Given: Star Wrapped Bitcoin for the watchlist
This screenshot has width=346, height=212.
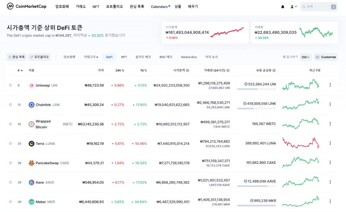Looking at the screenshot, I should pos(10,124).
